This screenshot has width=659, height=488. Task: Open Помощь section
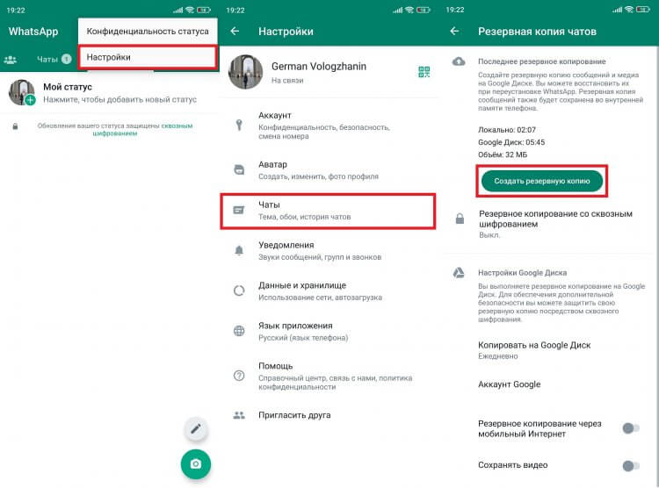[x=329, y=376]
